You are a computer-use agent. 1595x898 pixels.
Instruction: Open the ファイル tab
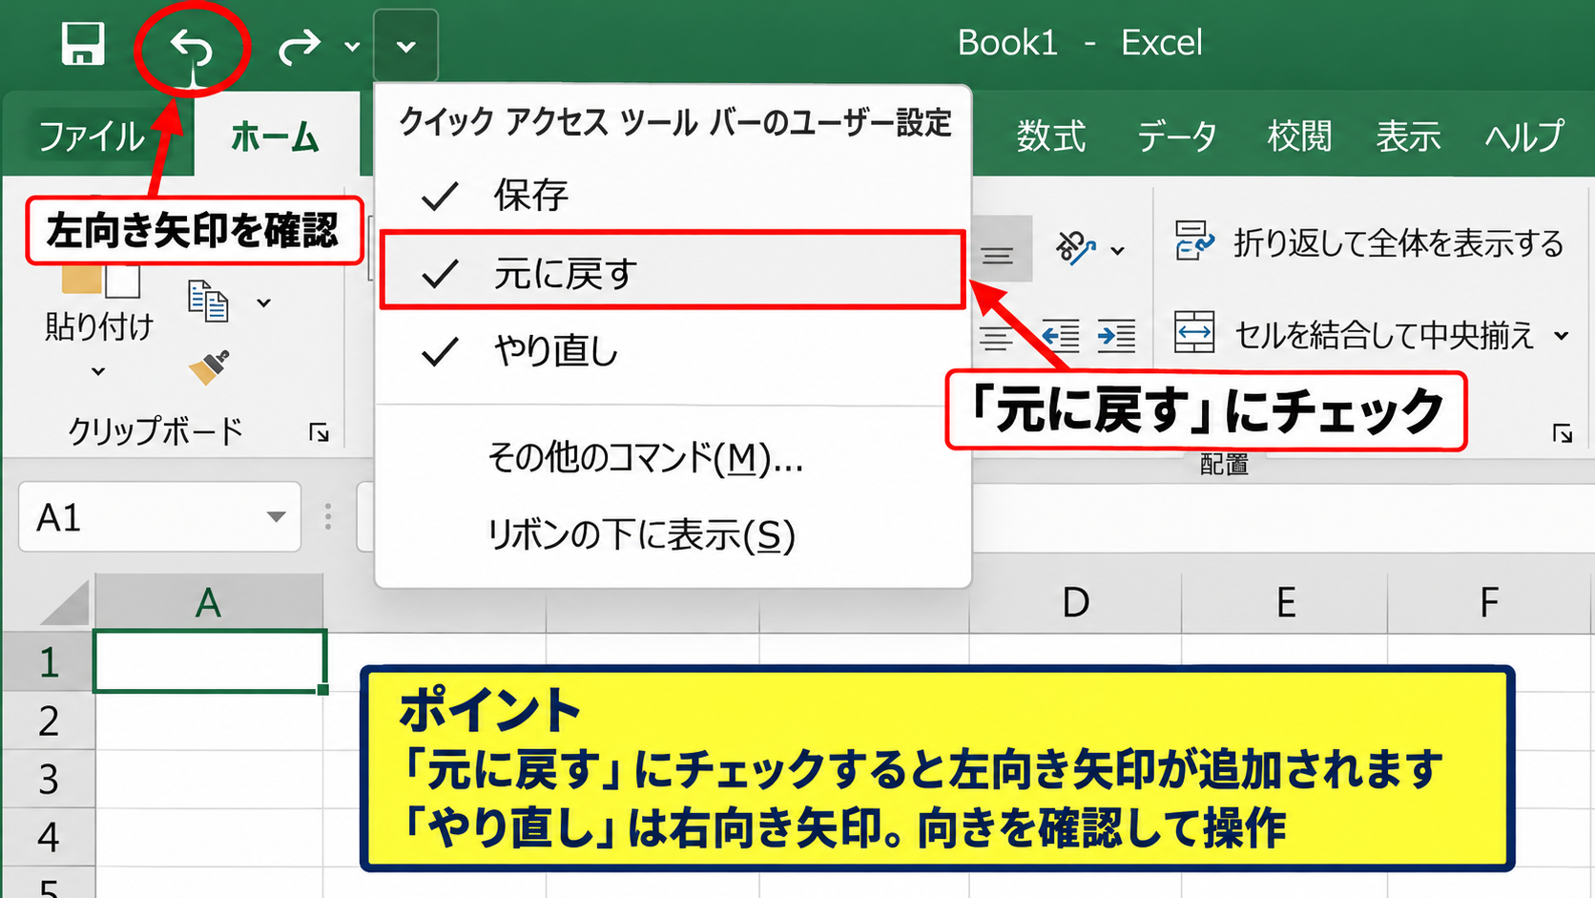(x=91, y=136)
